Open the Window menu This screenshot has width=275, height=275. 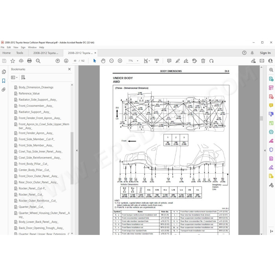click(x=32, y=48)
